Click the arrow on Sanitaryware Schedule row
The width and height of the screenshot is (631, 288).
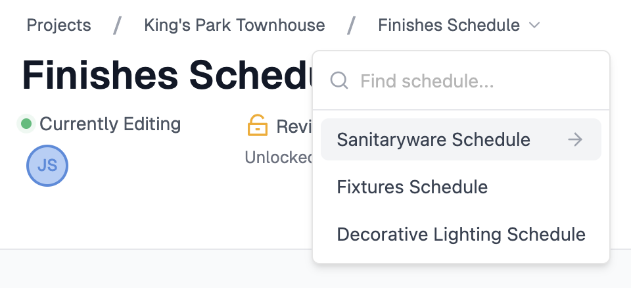(575, 139)
